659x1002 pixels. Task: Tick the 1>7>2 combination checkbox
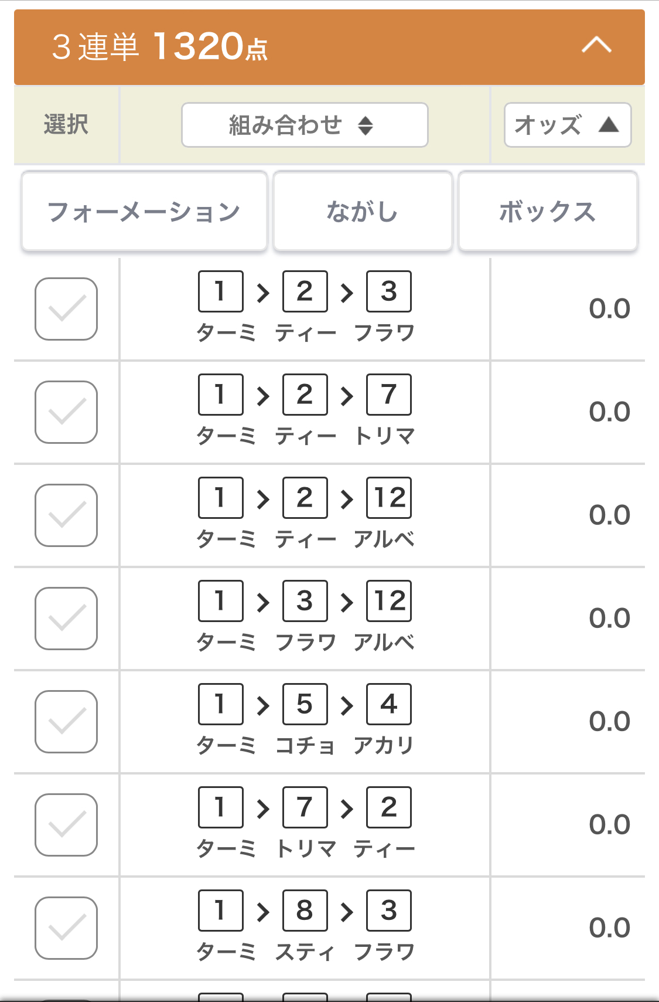tap(66, 825)
